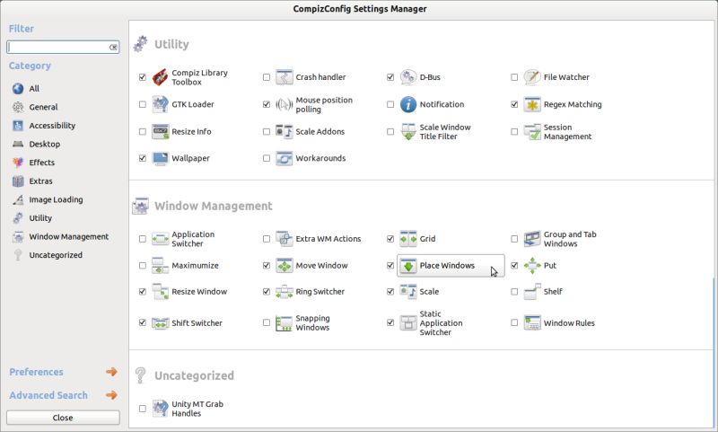The height and width of the screenshot is (432, 718).
Task: Click the orange arrow beside Advanced Search
Action: [x=111, y=395]
